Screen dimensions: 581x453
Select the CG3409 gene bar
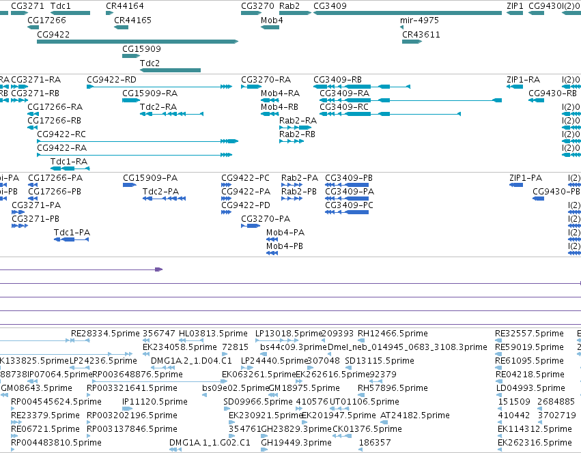click(x=408, y=13)
